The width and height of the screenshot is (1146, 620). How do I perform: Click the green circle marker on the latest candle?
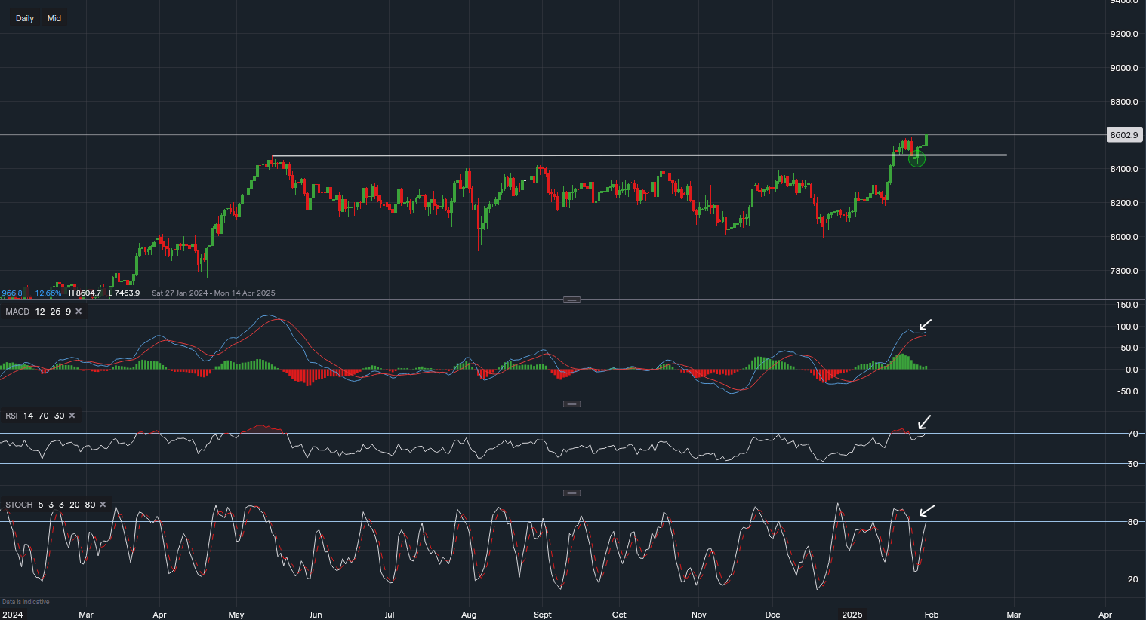coord(916,158)
